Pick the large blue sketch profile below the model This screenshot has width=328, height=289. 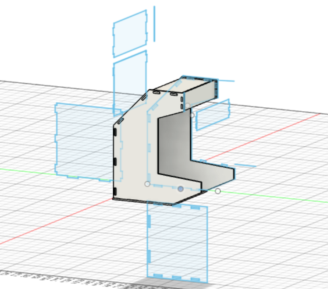click(x=178, y=243)
